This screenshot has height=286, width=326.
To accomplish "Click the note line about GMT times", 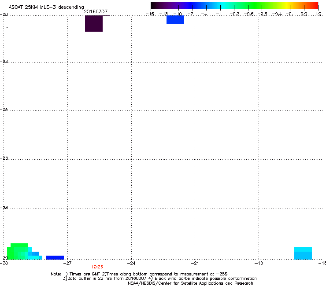I will tap(139, 274).
